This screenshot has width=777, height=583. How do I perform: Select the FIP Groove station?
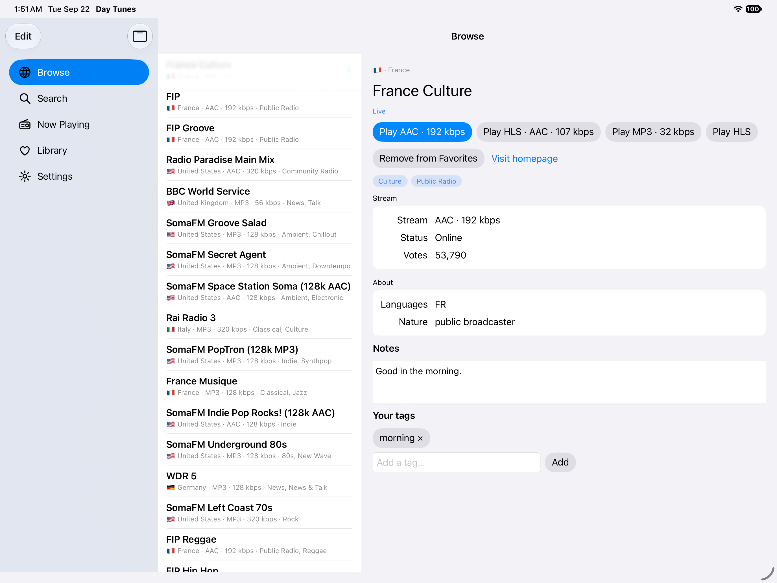pos(259,133)
